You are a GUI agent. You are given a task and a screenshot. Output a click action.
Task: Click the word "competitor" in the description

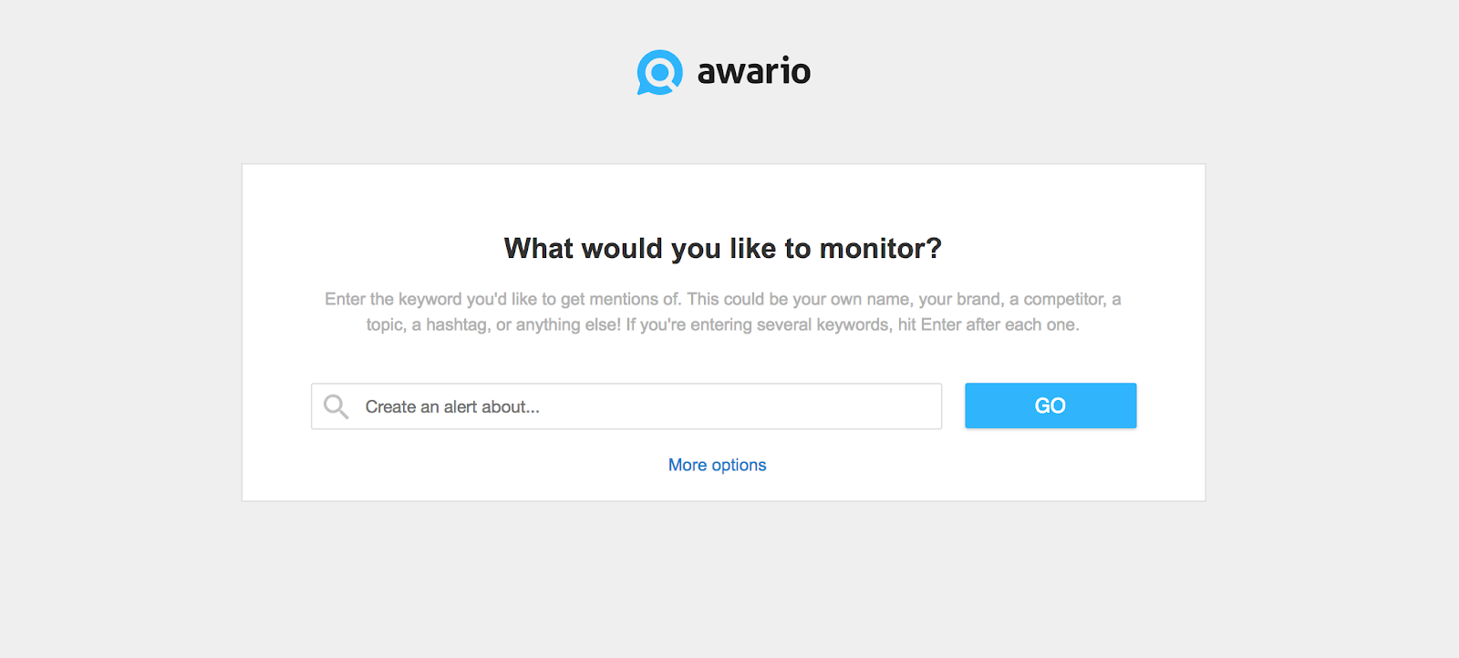[x=1064, y=299]
